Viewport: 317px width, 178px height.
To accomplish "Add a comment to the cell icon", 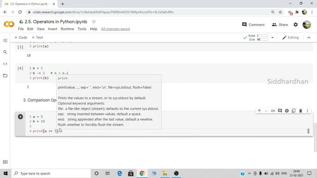I will 280,111.
